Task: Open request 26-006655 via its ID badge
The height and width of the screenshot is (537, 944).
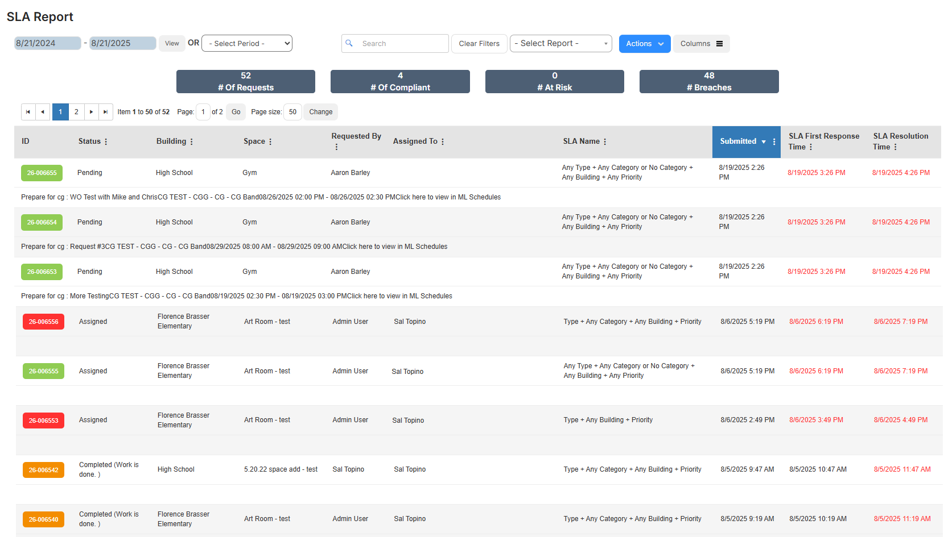Action: [x=42, y=173]
